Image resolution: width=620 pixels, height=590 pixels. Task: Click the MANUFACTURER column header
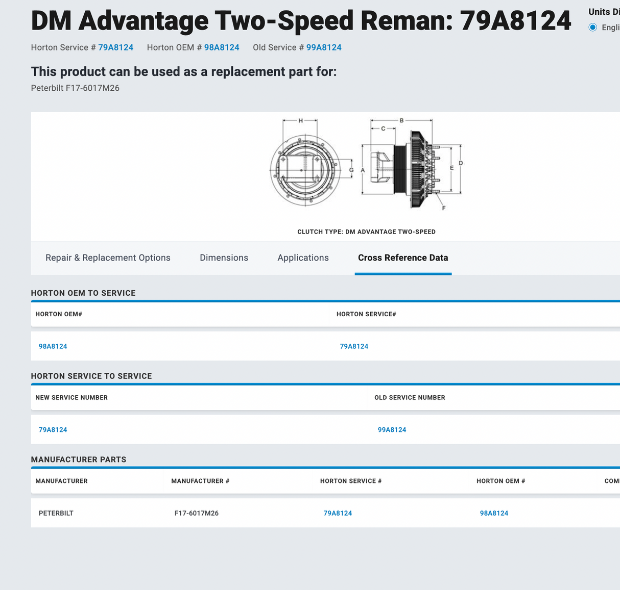tap(61, 481)
